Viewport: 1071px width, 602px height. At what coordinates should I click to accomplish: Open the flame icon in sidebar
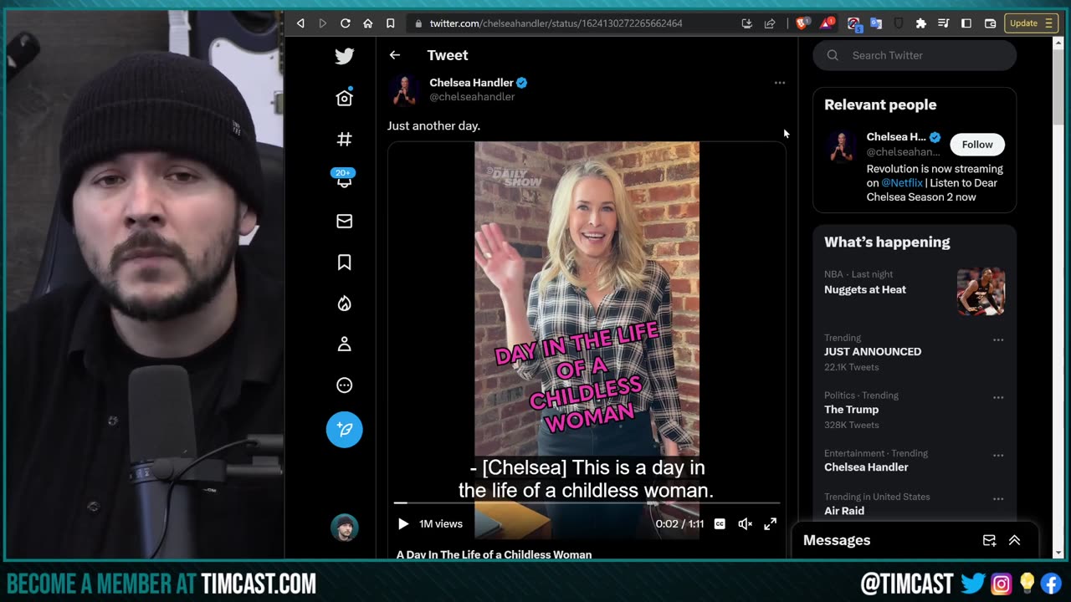click(x=344, y=303)
